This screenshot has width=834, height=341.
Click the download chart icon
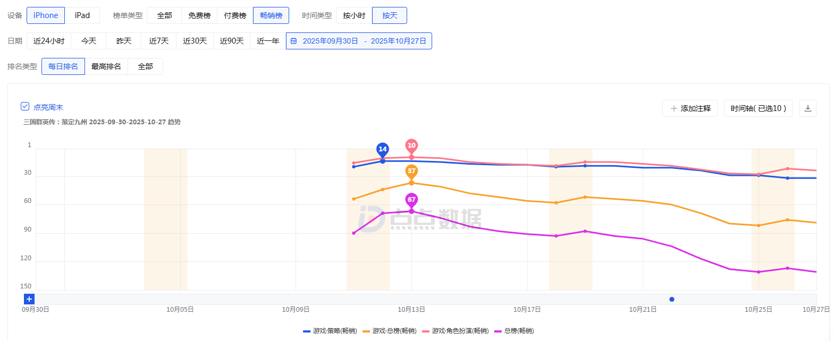[807, 108]
